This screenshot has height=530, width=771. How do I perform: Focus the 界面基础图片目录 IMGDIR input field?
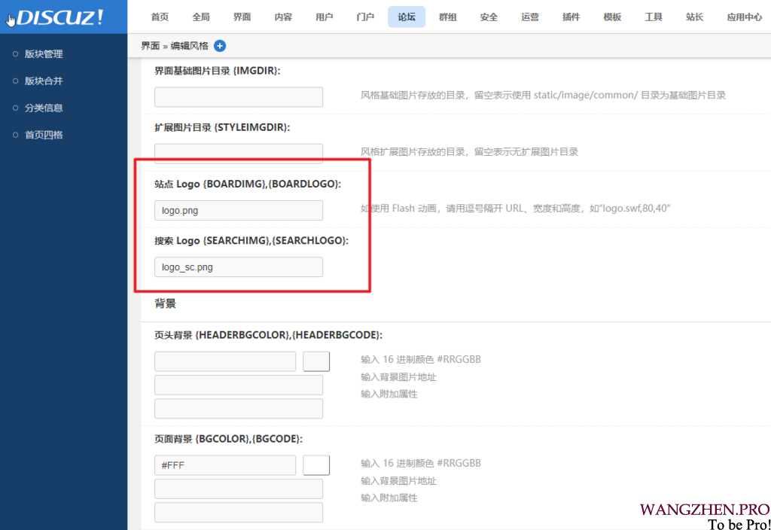point(239,97)
